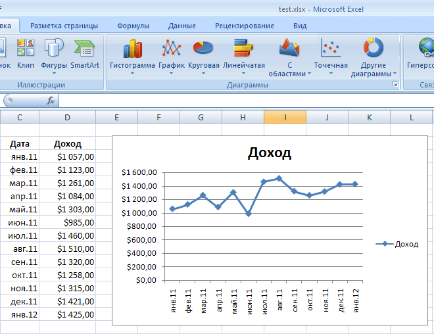434x334 pixels.
Task: Select the Дата header cell
Action: tap(20, 143)
